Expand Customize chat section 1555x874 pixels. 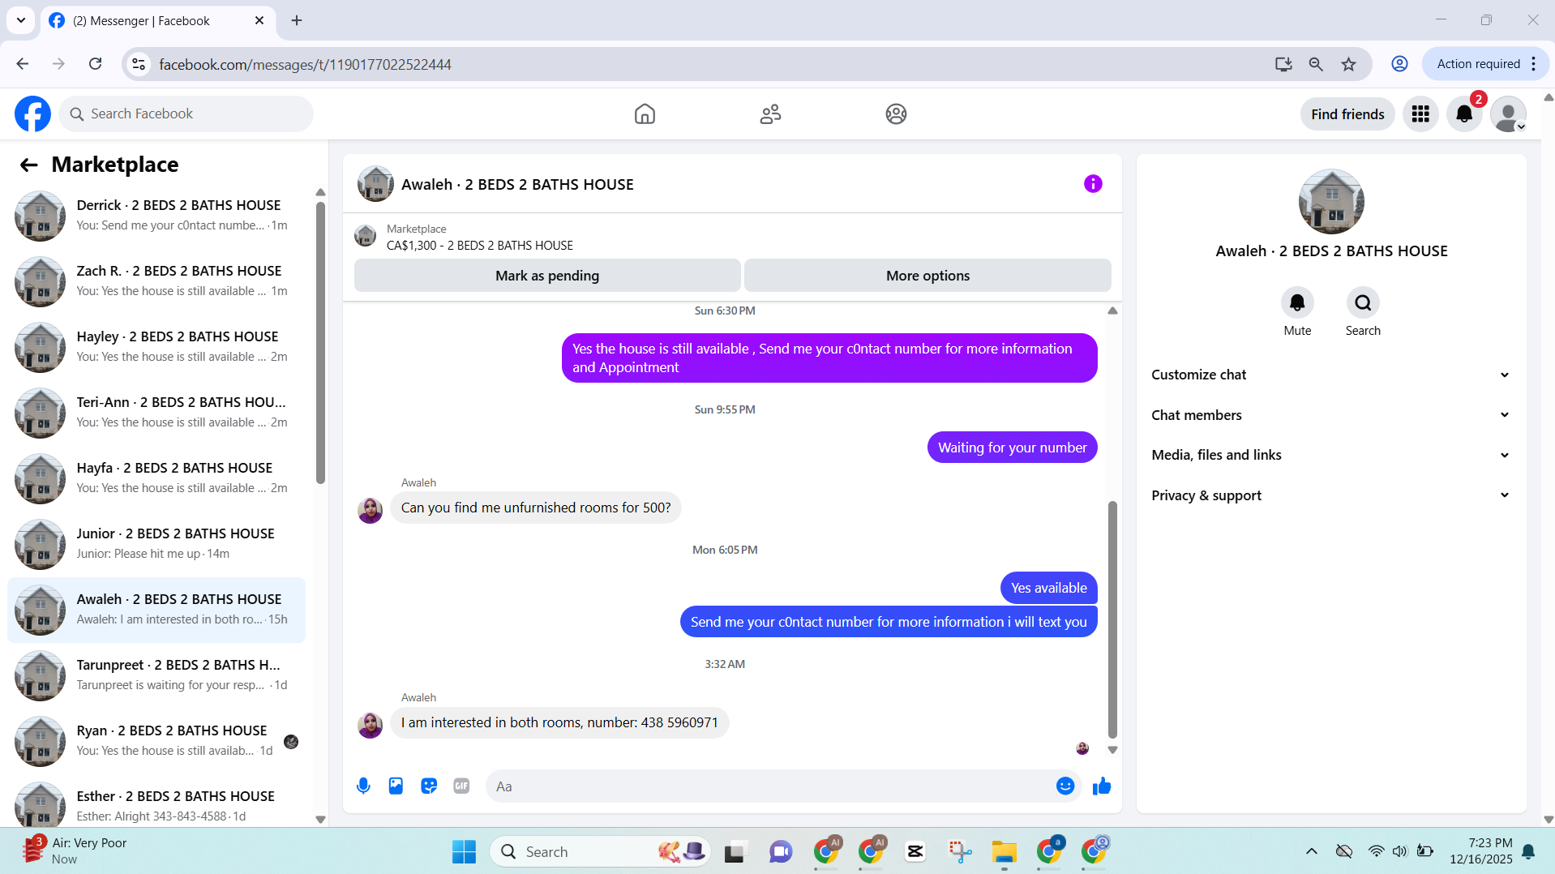pyautogui.click(x=1331, y=375)
